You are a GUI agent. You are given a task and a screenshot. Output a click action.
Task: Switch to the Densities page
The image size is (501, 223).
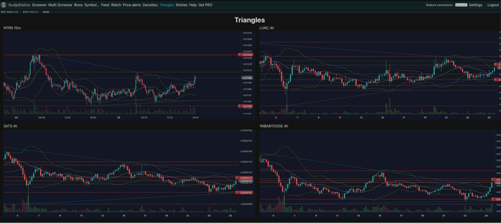click(150, 5)
